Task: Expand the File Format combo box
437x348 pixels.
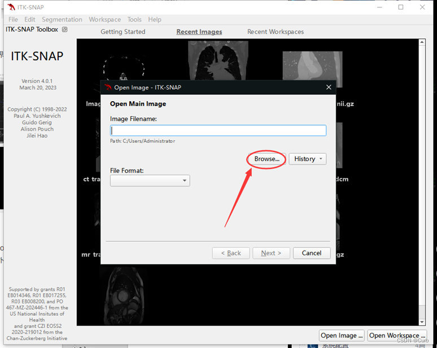Action: (x=150, y=180)
